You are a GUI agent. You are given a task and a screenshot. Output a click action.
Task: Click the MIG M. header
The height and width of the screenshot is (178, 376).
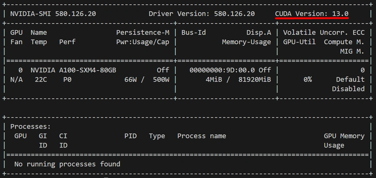(x=352, y=51)
